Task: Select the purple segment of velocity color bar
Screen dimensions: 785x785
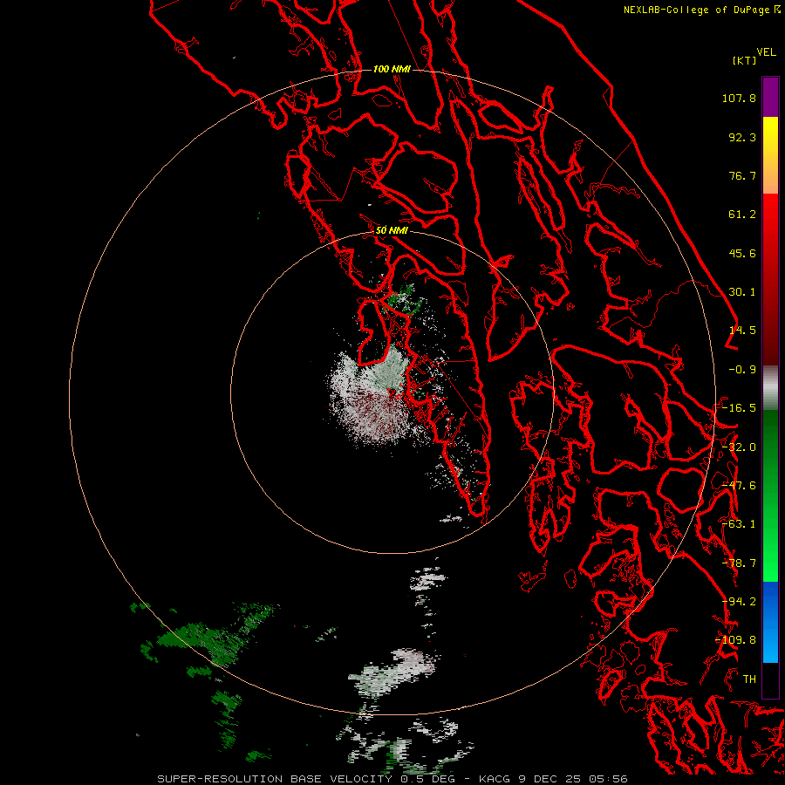Action: pos(770,97)
